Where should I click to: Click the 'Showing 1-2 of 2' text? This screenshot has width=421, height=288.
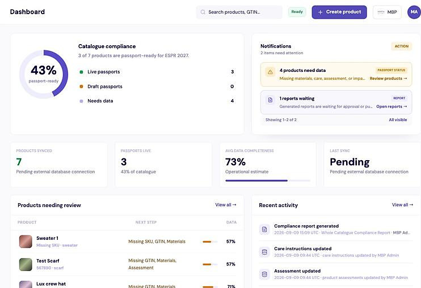[x=281, y=119]
